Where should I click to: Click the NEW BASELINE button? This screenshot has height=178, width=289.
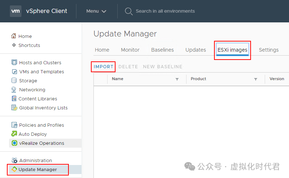click(163, 67)
